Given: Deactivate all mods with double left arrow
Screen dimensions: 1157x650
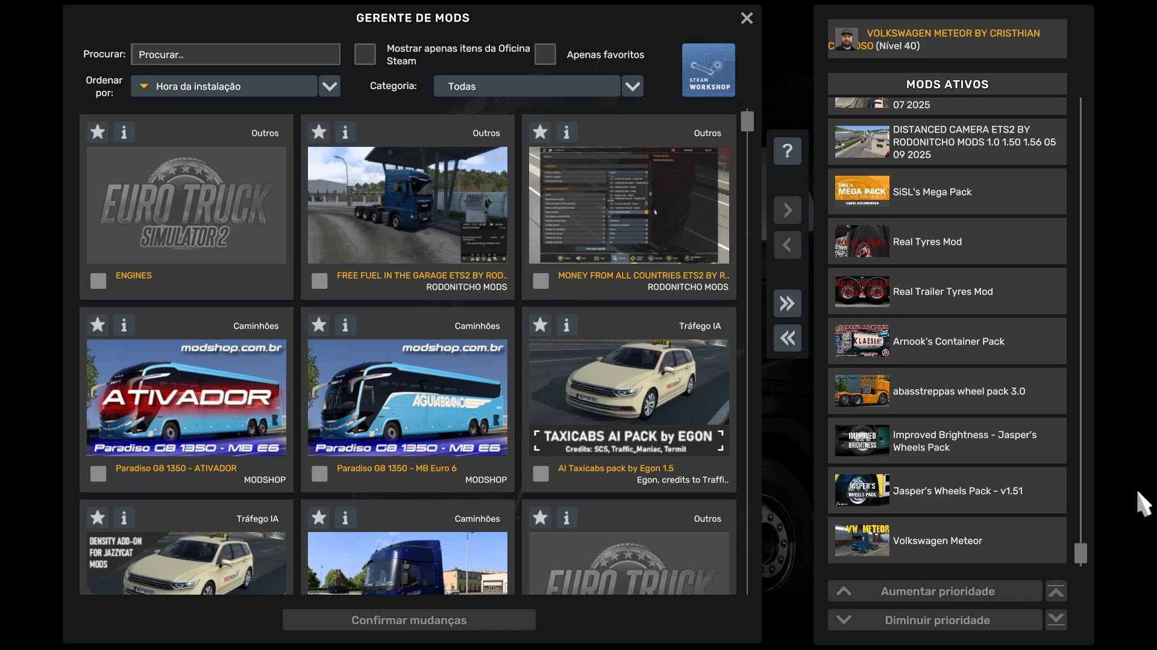Looking at the screenshot, I should pyautogui.click(x=787, y=338).
